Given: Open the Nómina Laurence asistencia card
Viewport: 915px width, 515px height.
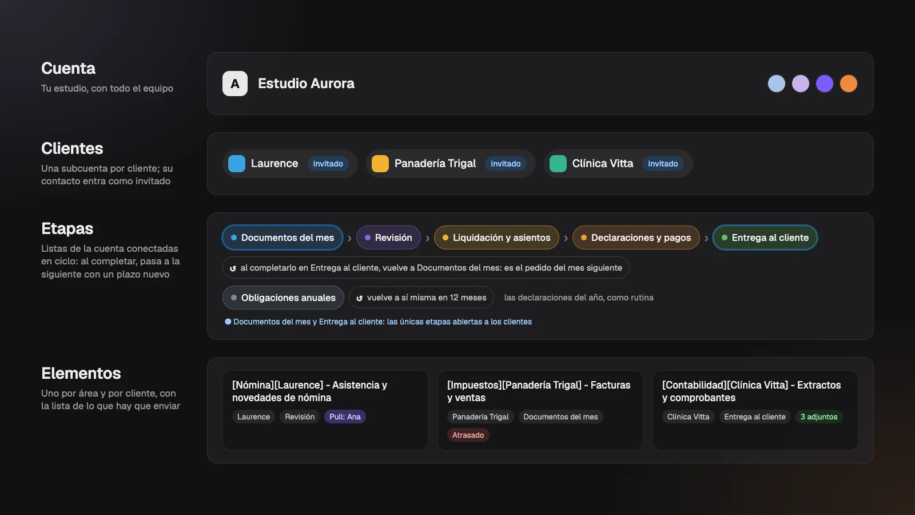Looking at the screenshot, I should [x=325, y=410].
